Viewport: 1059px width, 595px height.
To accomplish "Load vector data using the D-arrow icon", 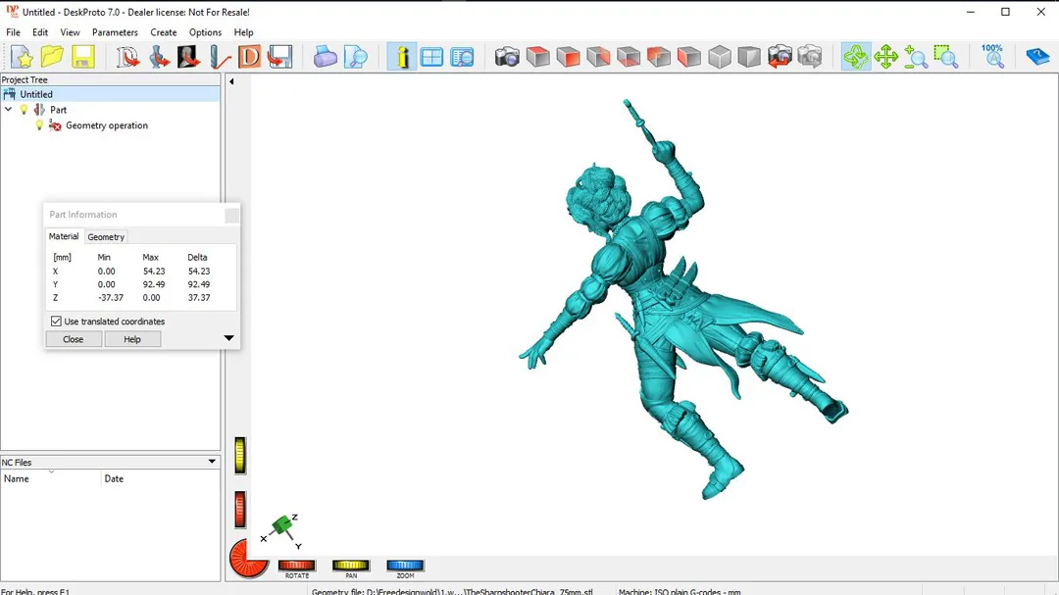I will point(127,57).
